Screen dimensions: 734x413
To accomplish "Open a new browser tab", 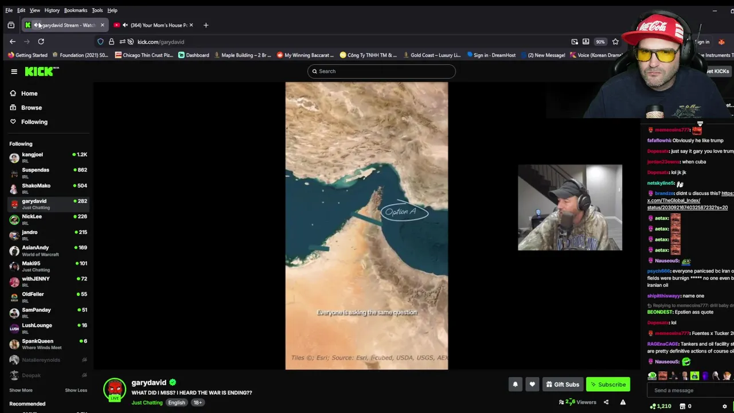I will click(206, 25).
